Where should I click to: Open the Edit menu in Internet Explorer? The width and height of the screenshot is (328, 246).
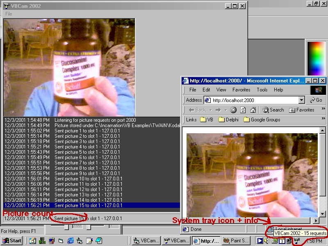tap(206, 90)
